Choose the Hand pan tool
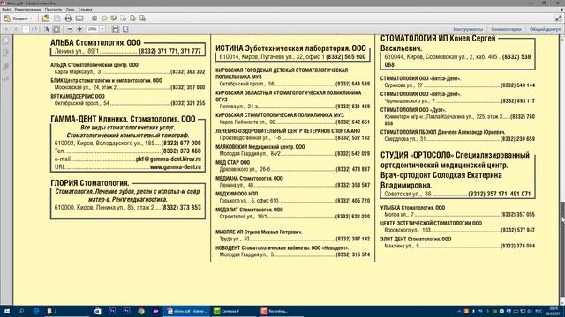 tap(56, 29)
